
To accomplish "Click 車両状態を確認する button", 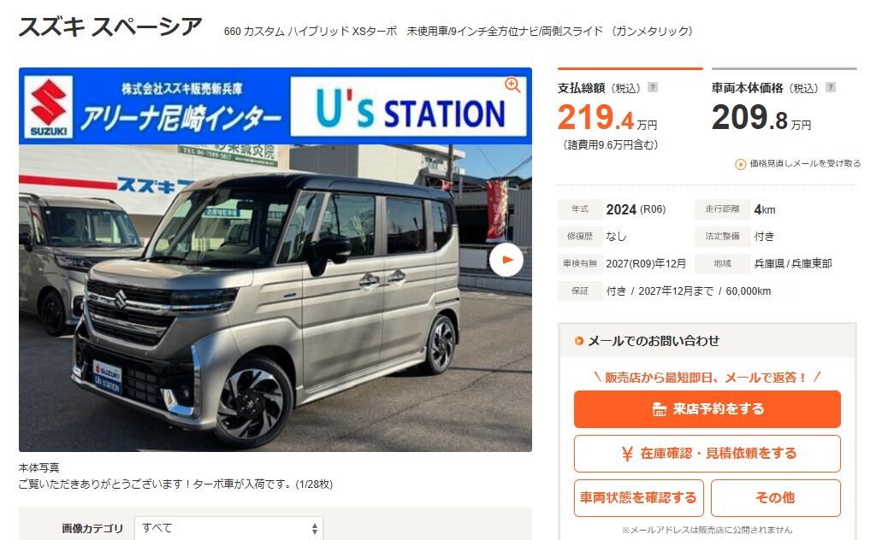I will pyautogui.click(x=638, y=498).
